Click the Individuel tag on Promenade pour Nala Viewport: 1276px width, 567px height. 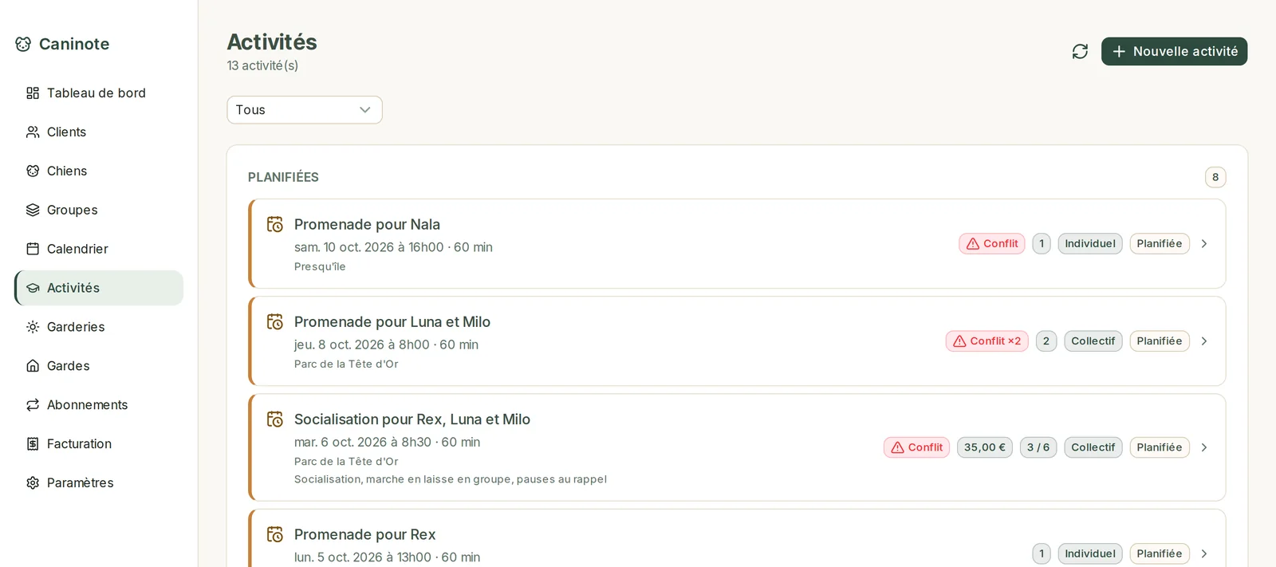click(1090, 244)
